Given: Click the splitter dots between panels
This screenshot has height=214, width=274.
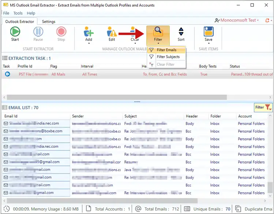Looking at the screenshot, I should pos(137,101).
